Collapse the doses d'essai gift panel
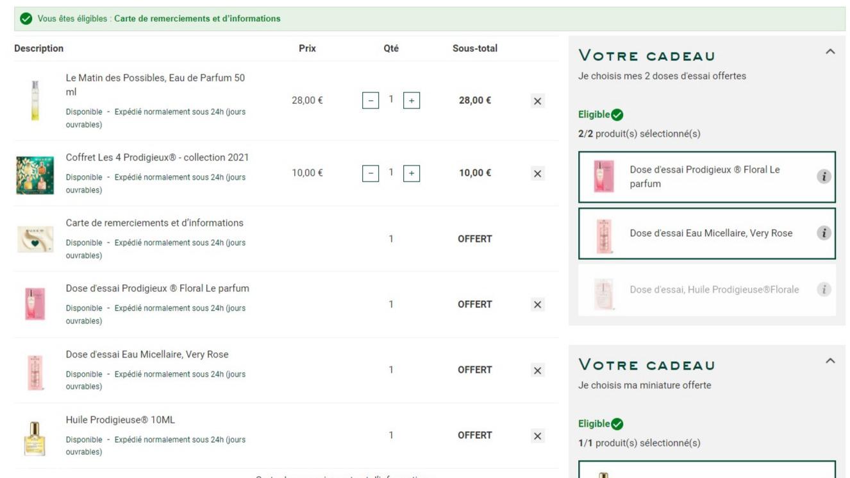 (830, 52)
